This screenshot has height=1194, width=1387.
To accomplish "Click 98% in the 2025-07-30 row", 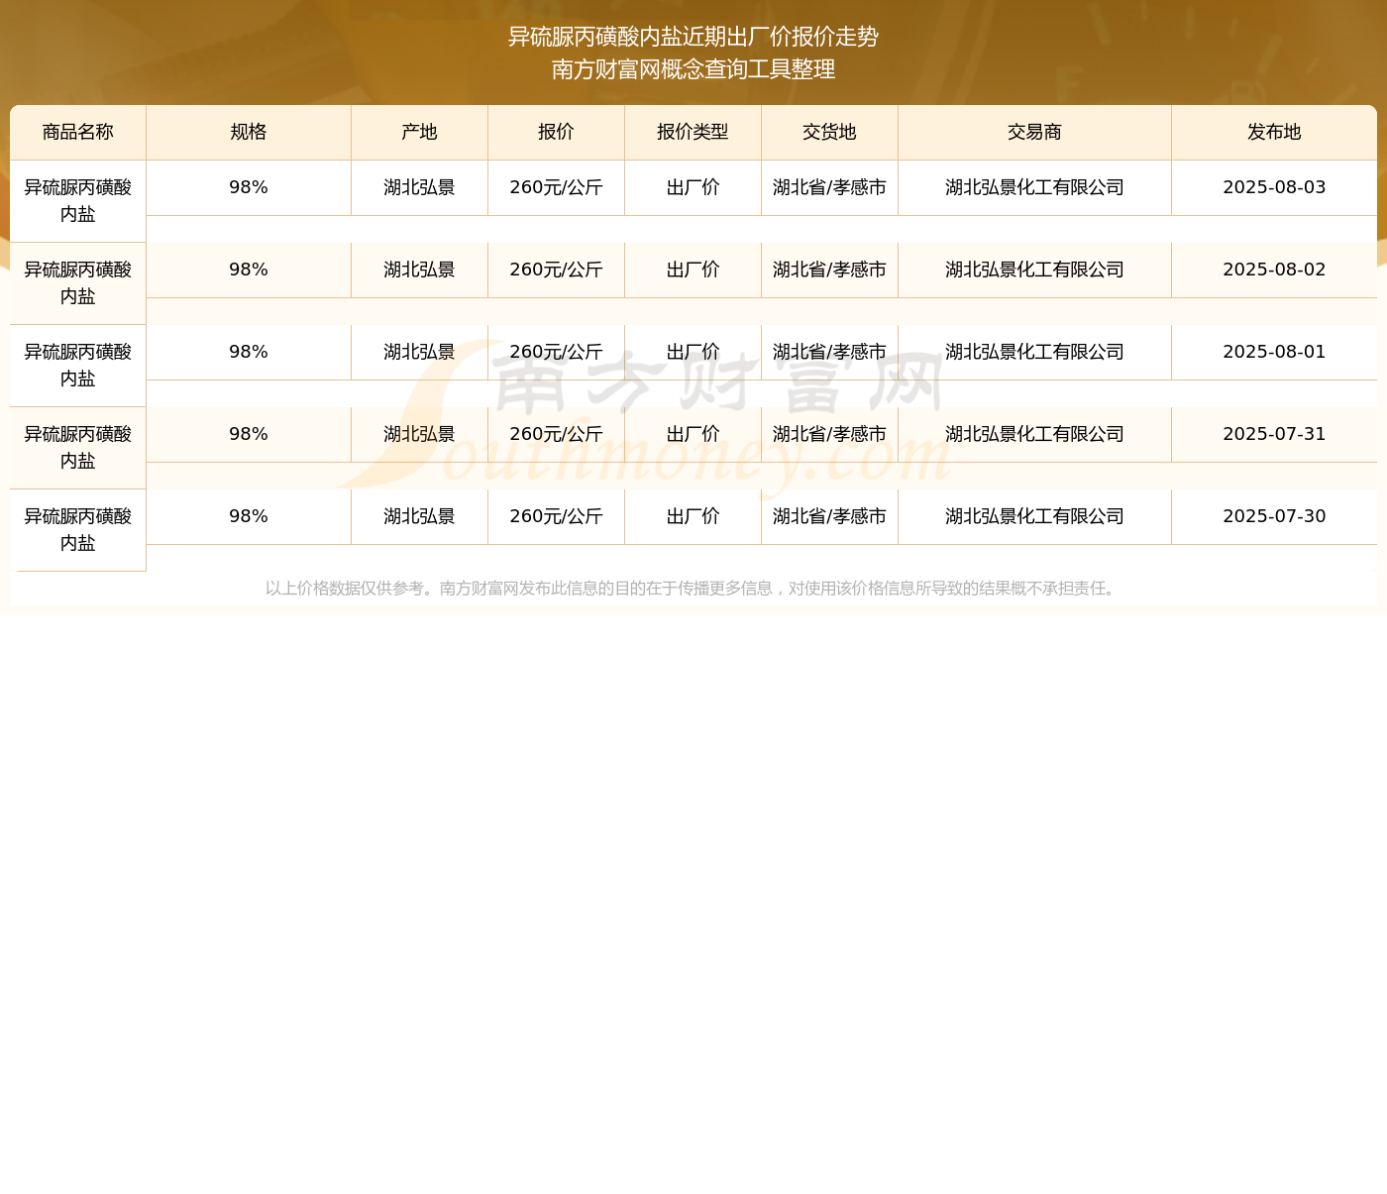I will point(249,517).
